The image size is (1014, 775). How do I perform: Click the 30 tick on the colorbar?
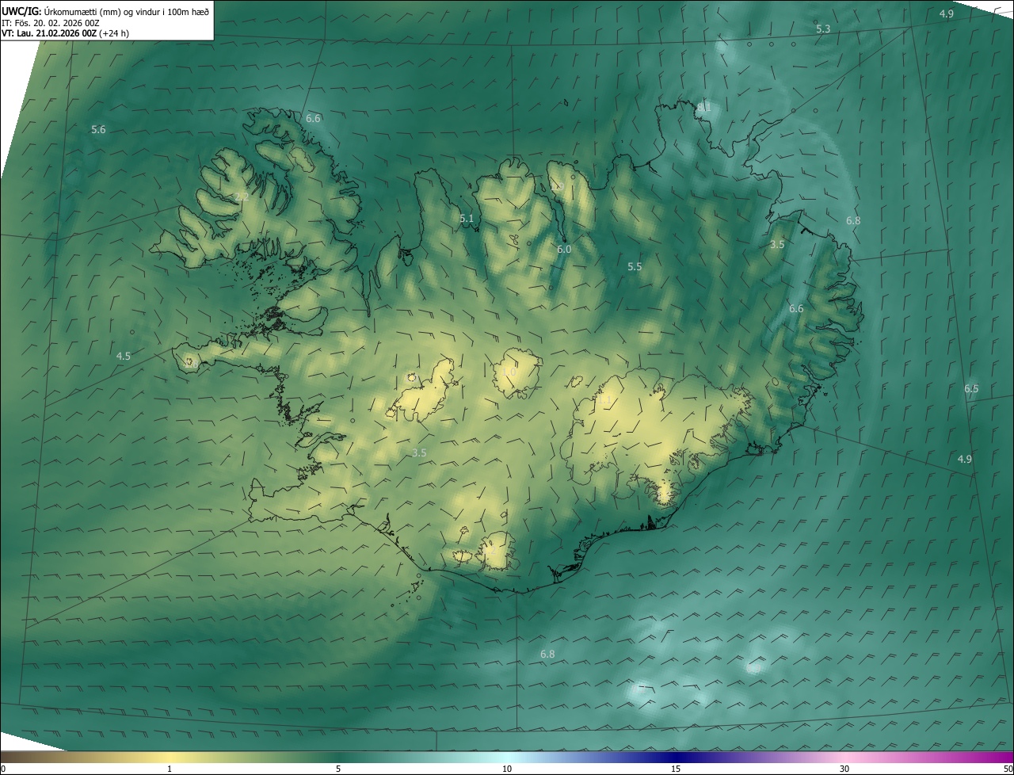coord(844,769)
